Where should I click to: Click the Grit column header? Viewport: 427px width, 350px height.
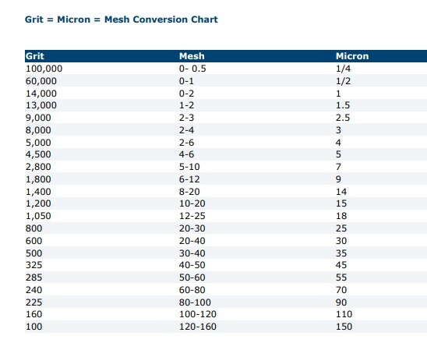click(x=34, y=56)
